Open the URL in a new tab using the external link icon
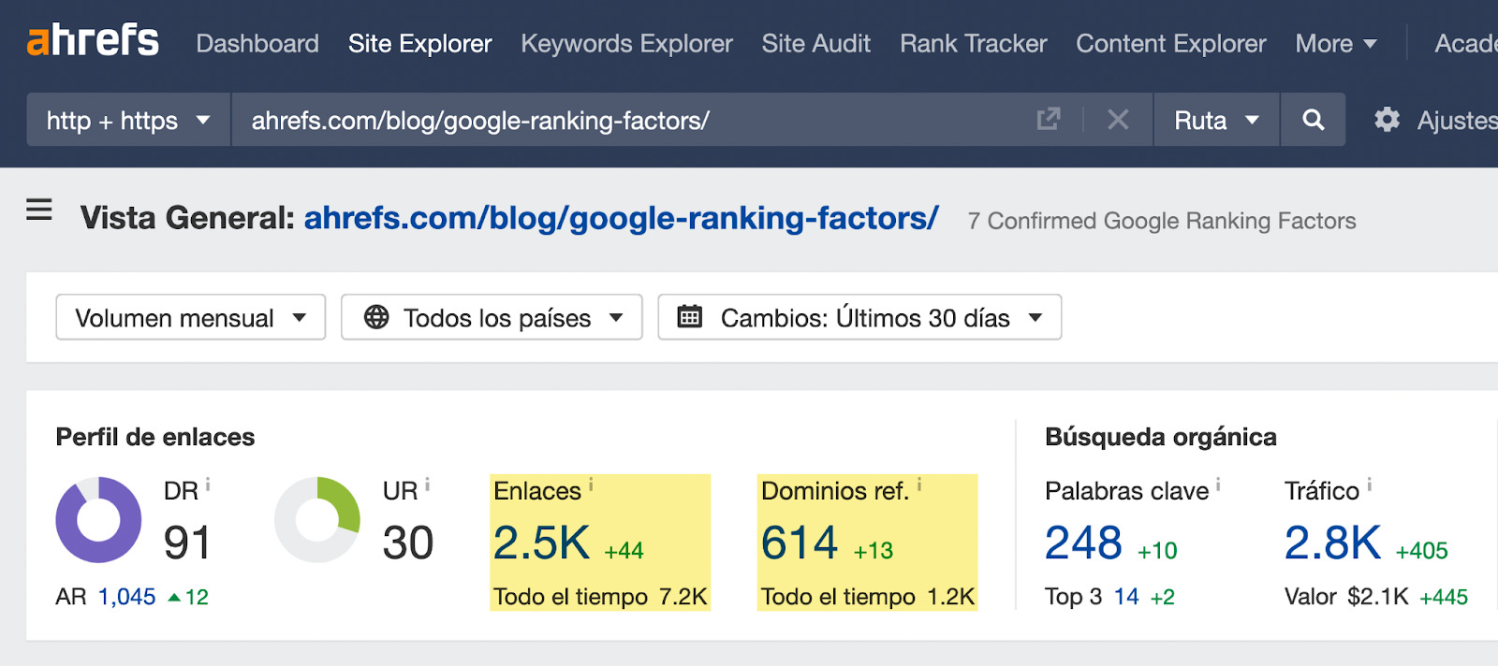This screenshot has height=666, width=1498. pos(1049,120)
